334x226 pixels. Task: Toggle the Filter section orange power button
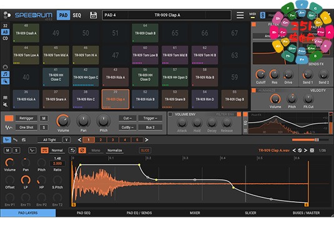(254, 24)
